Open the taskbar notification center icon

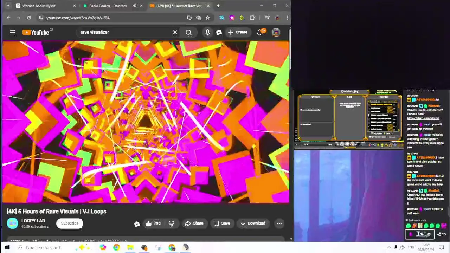pos(442,247)
